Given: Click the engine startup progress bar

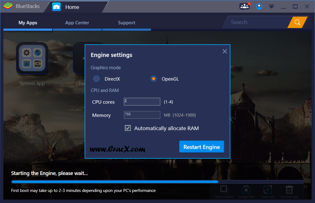Looking at the screenshot, I should tap(157, 182).
